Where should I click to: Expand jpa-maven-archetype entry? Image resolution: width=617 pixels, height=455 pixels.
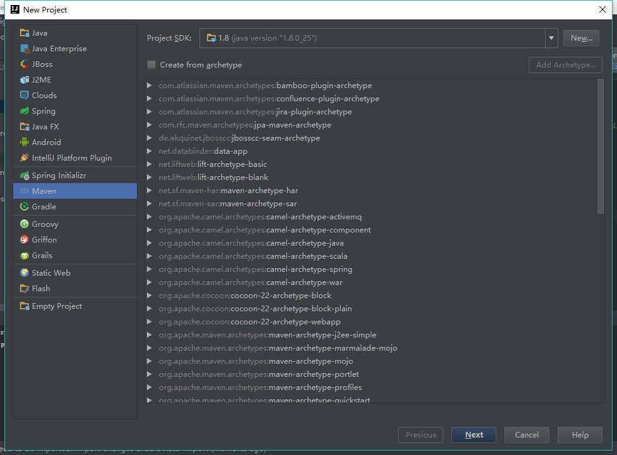coord(149,124)
